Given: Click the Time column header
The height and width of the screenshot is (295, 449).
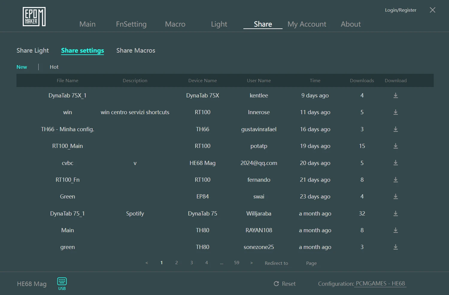Looking at the screenshot, I should click(x=315, y=81).
